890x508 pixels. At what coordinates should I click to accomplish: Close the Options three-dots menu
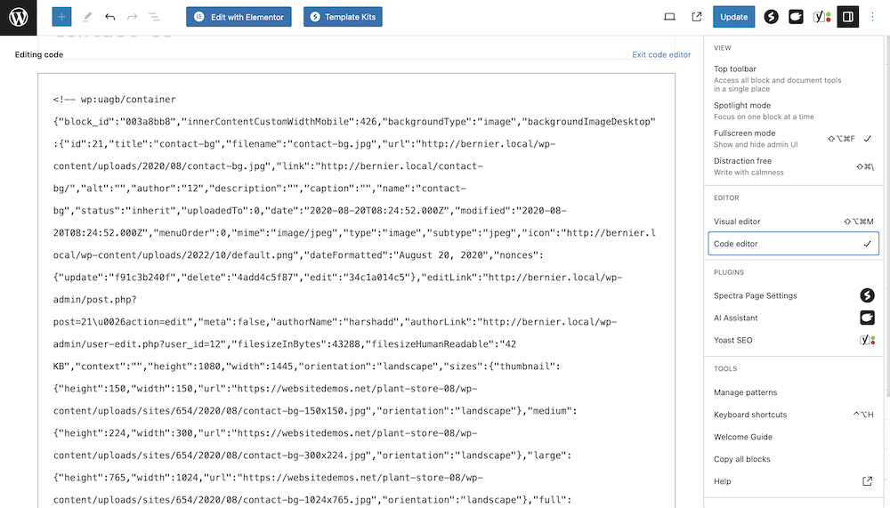click(x=873, y=17)
